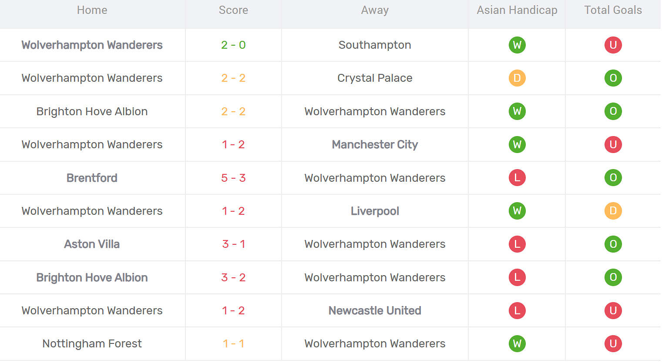This screenshot has height=363, width=662.
Task: Click the D total goals badge for Liverpool
Action: tap(613, 211)
